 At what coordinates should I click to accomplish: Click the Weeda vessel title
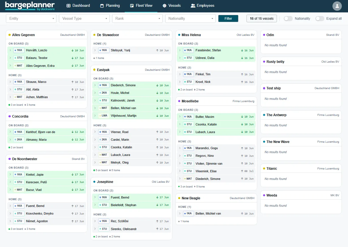[x=272, y=195]
